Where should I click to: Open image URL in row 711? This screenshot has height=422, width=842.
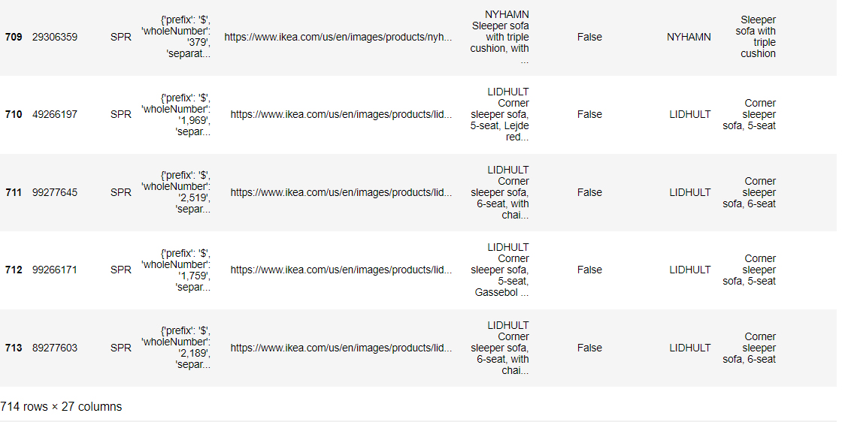341,193
